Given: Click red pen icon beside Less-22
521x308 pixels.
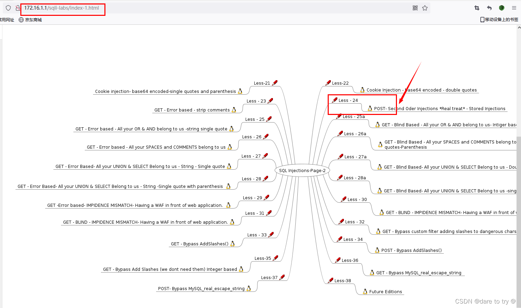Looking at the screenshot, I should click(x=328, y=83).
